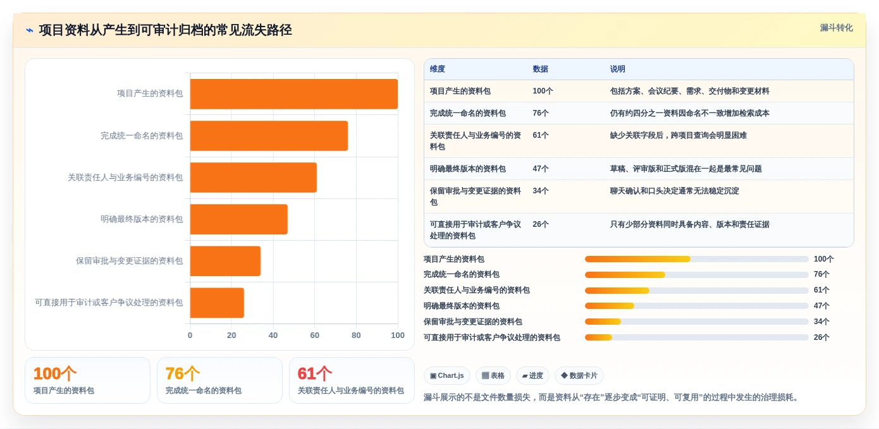Click the 76个 data card
Viewport: 879px width, 429px height.
(219, 380)
